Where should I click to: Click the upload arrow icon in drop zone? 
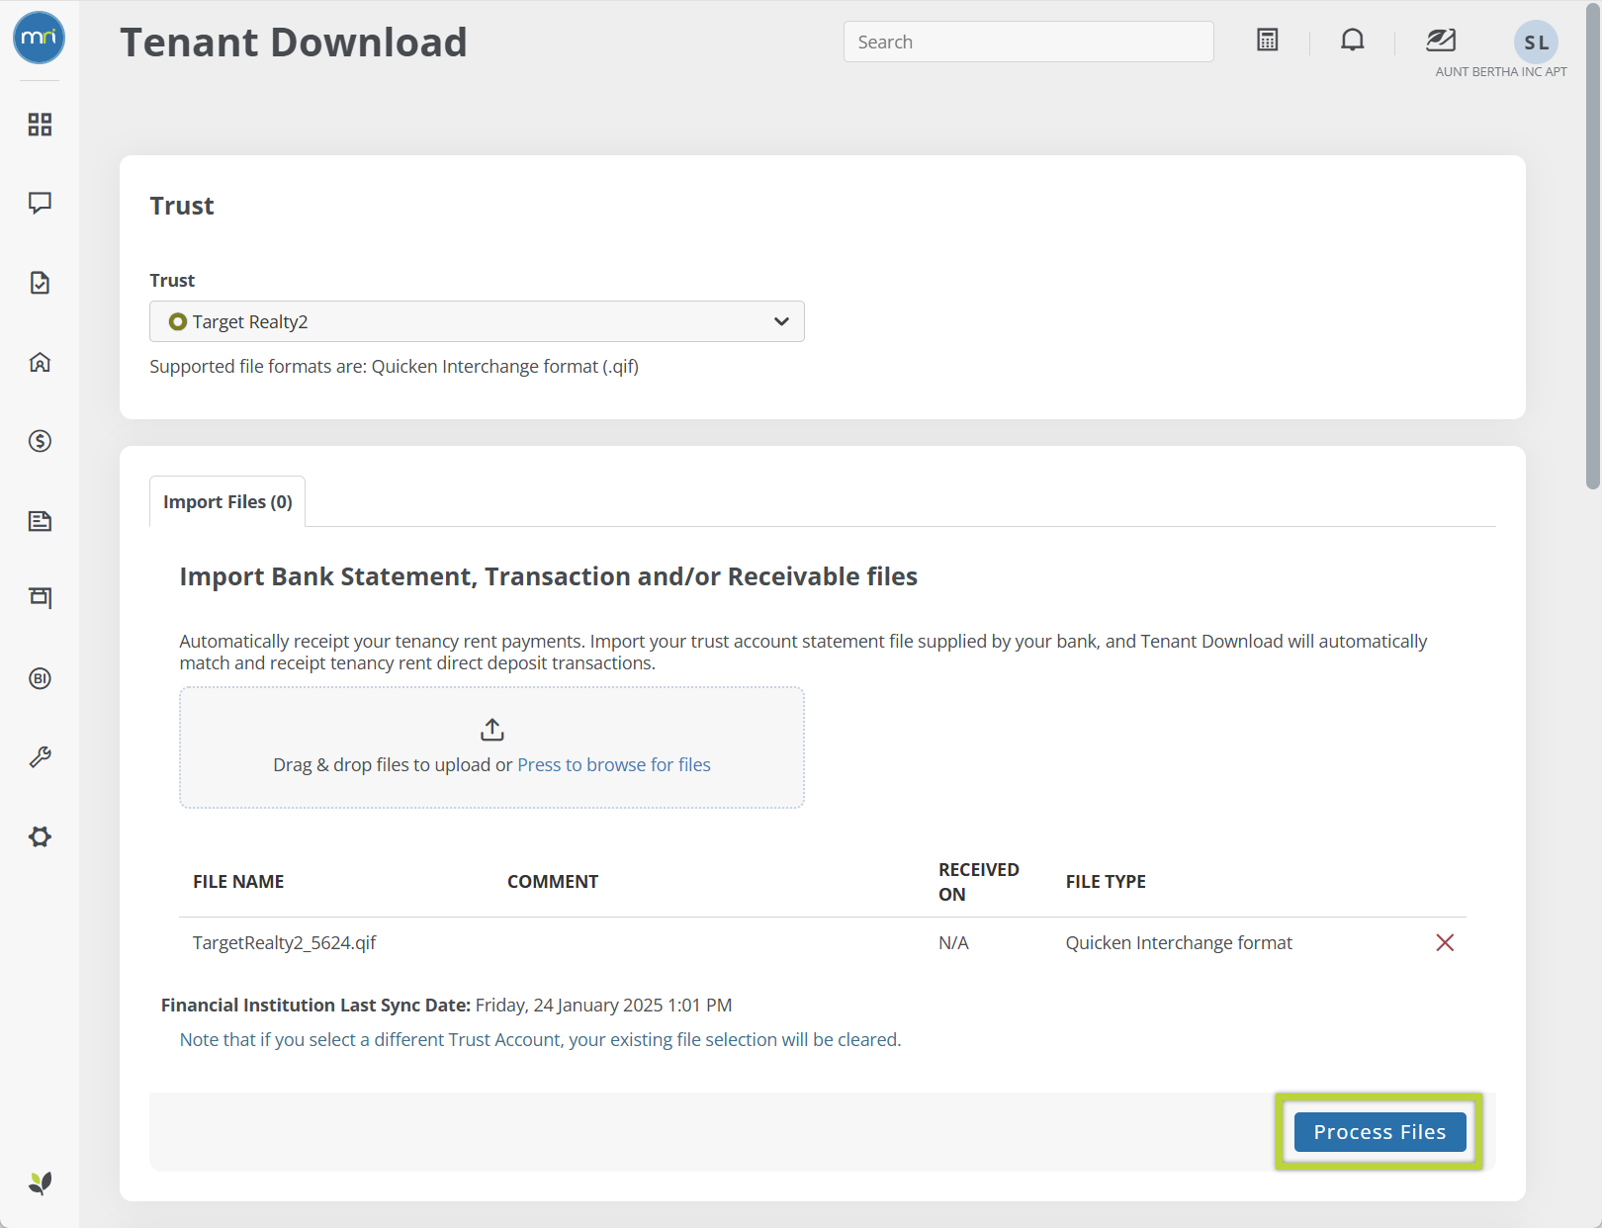(x=492, y=730)
